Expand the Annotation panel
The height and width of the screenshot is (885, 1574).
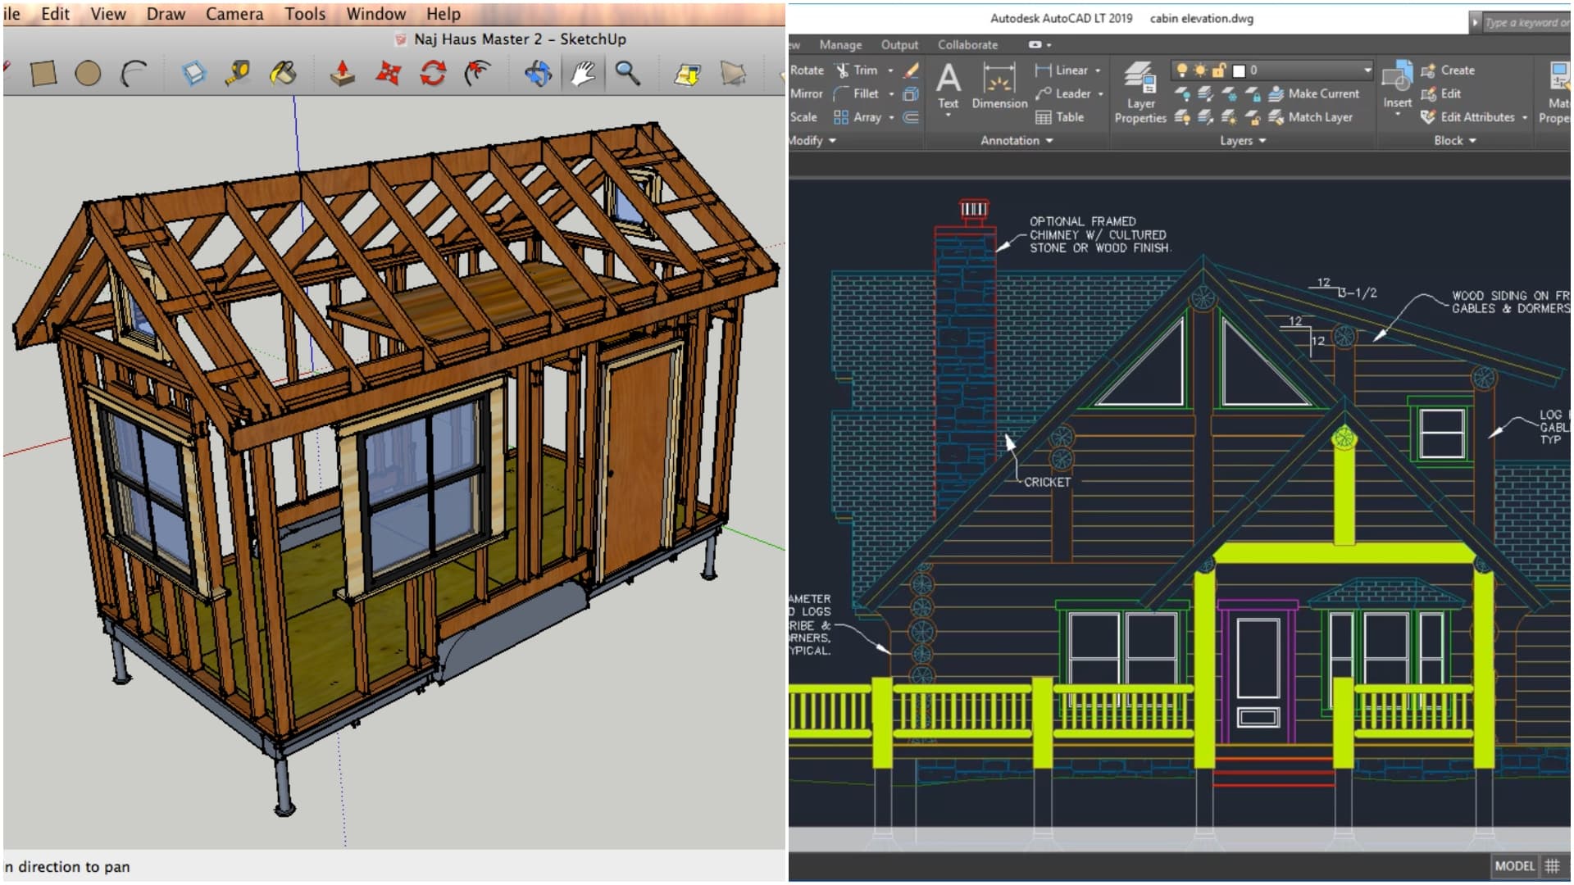(x=1049, y=140)
